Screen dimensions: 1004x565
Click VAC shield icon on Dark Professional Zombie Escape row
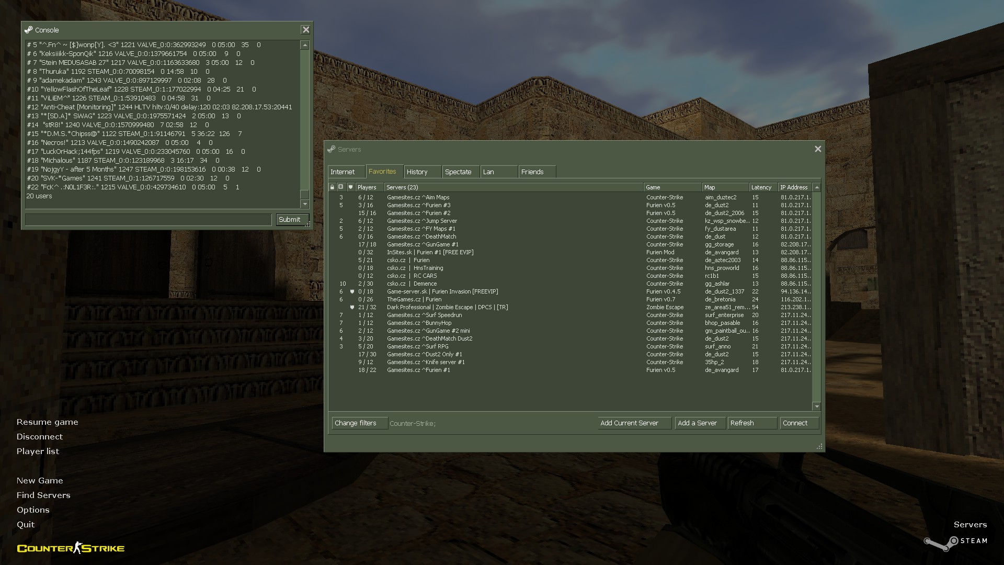tap(352, 307)
